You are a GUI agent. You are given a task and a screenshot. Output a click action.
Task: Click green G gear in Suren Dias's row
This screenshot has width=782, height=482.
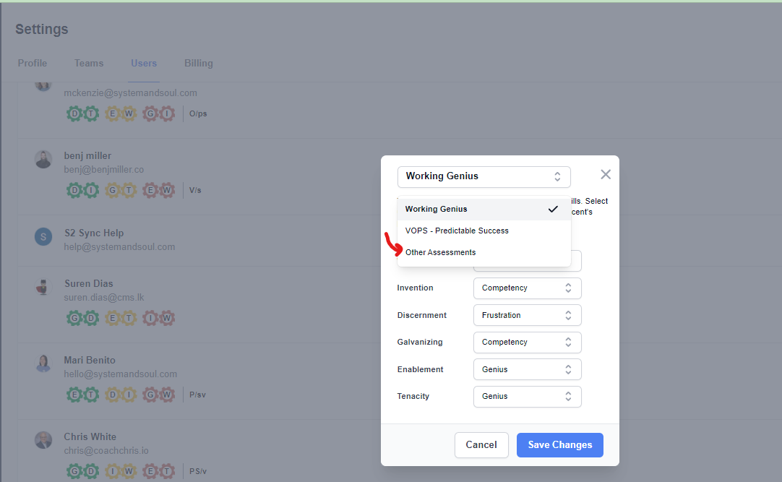[75, 318]
